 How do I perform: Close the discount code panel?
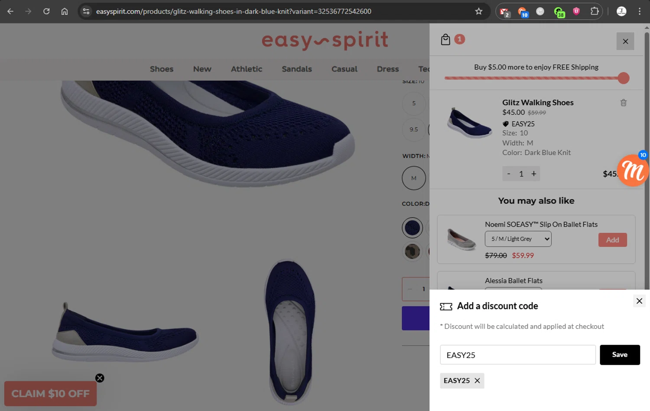coord(639,301)
